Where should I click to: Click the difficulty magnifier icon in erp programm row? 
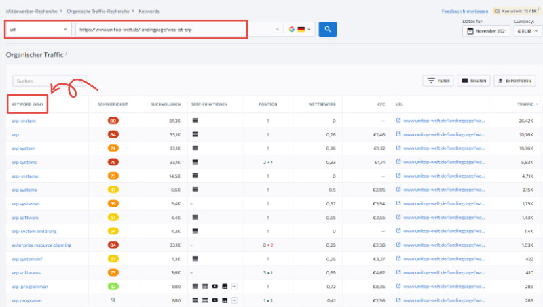tap(113, 300)
